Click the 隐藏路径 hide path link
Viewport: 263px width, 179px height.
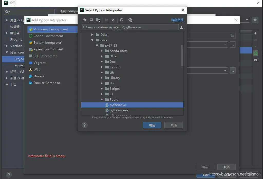pos(177,20)
